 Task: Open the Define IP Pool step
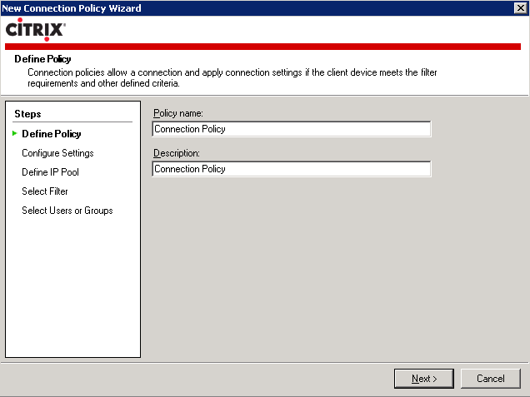(x=50, y=172)
